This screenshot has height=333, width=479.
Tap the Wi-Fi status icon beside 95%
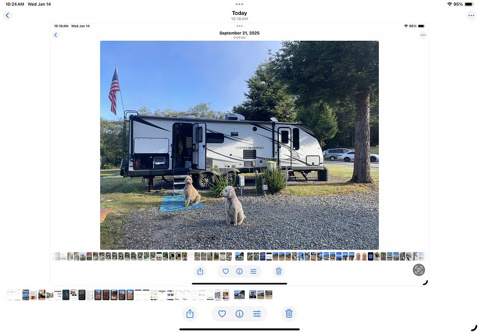click(450, 4)
